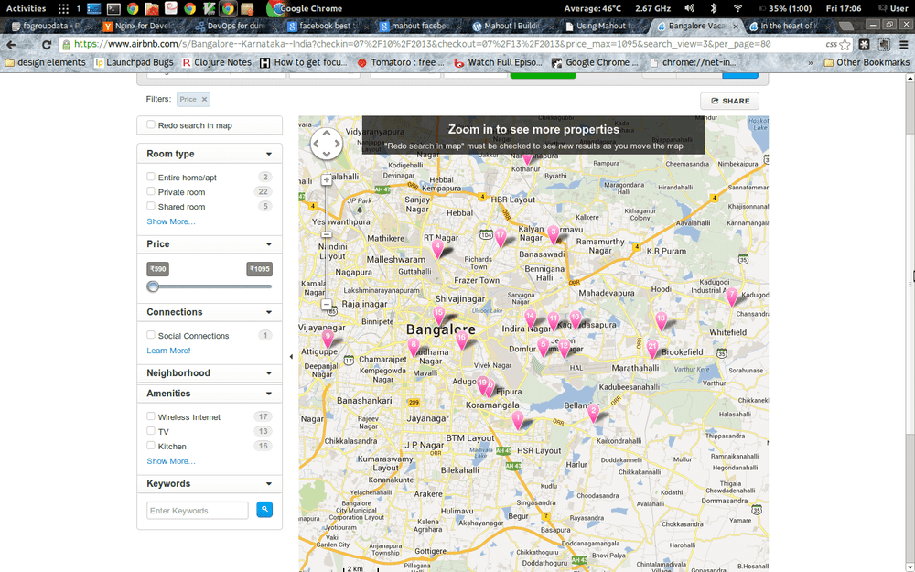Click Show More under Room type
The height and width of the screenshot is (572, 915).
click(x=171, y=221)
